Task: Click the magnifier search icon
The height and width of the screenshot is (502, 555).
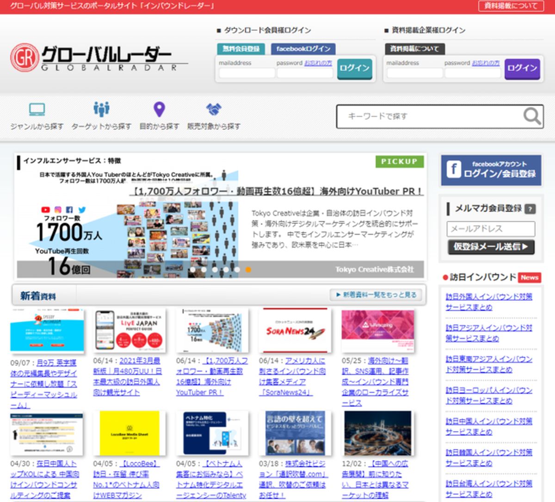Action: point(532,116)
